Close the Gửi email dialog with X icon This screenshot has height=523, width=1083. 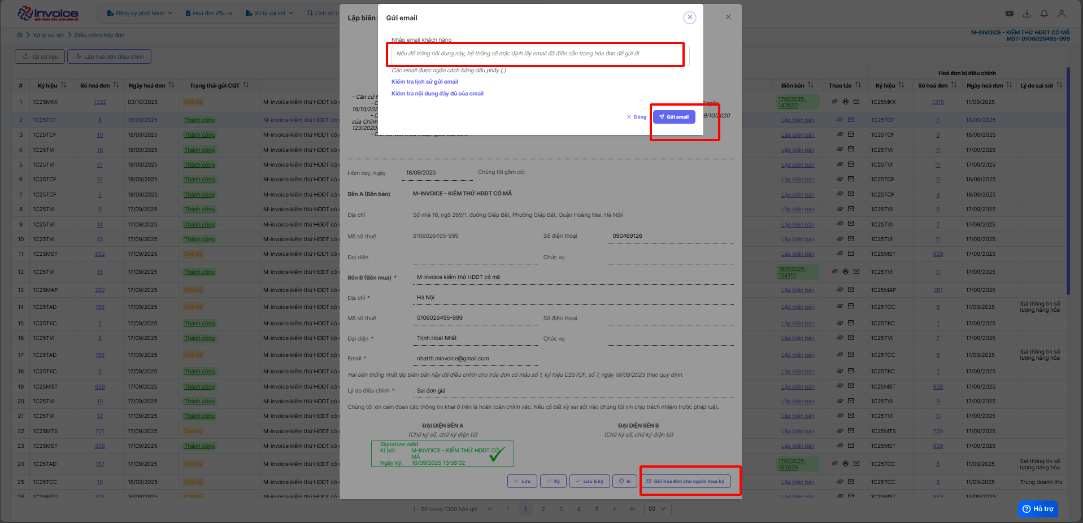click(x=689, y=18)
